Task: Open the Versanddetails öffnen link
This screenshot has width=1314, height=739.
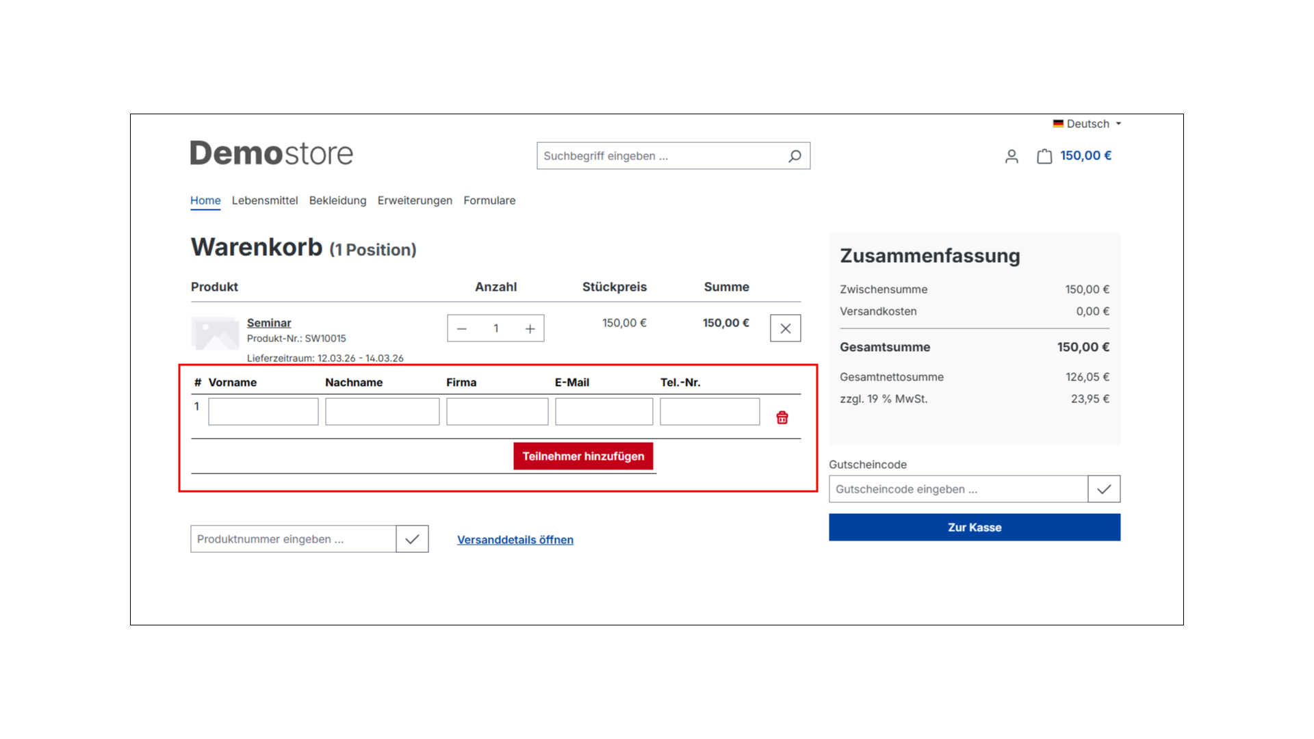Action: tap(515, 540)
